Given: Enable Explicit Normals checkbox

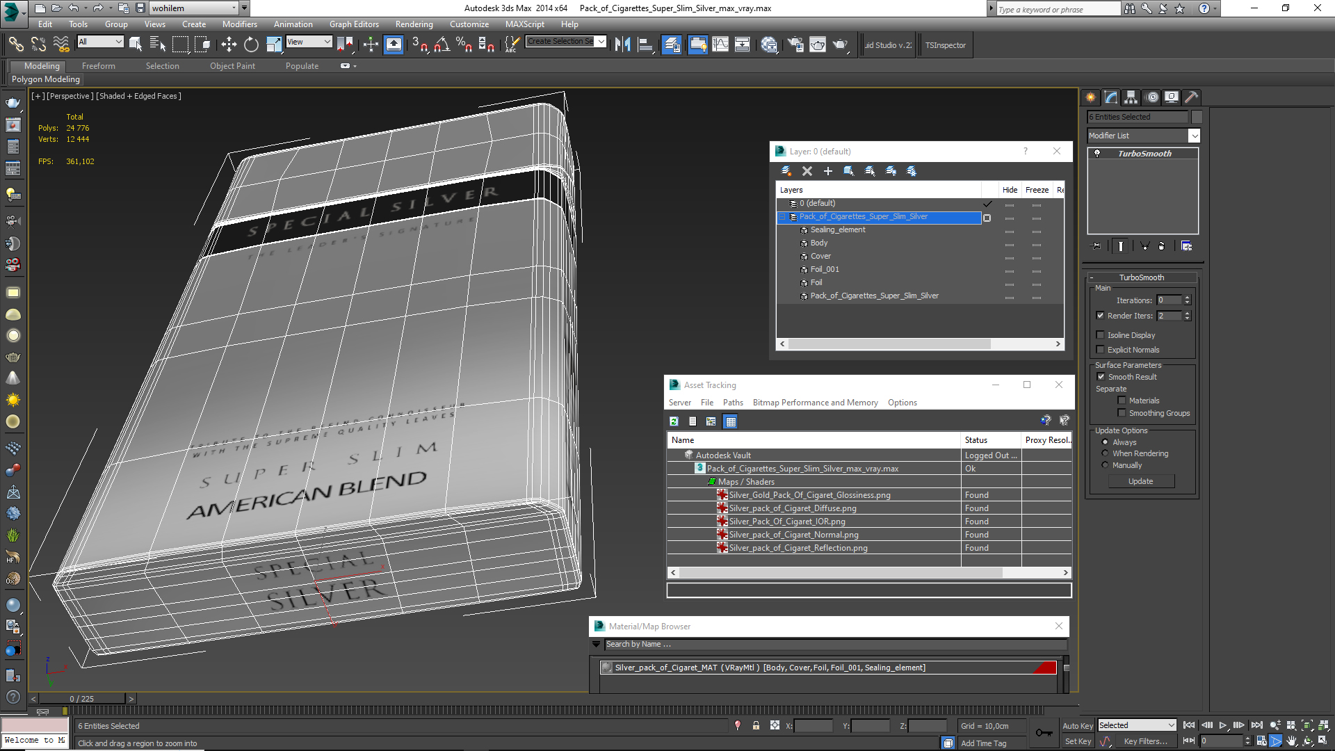Looking at the screenshot, I should point(1101,350).
